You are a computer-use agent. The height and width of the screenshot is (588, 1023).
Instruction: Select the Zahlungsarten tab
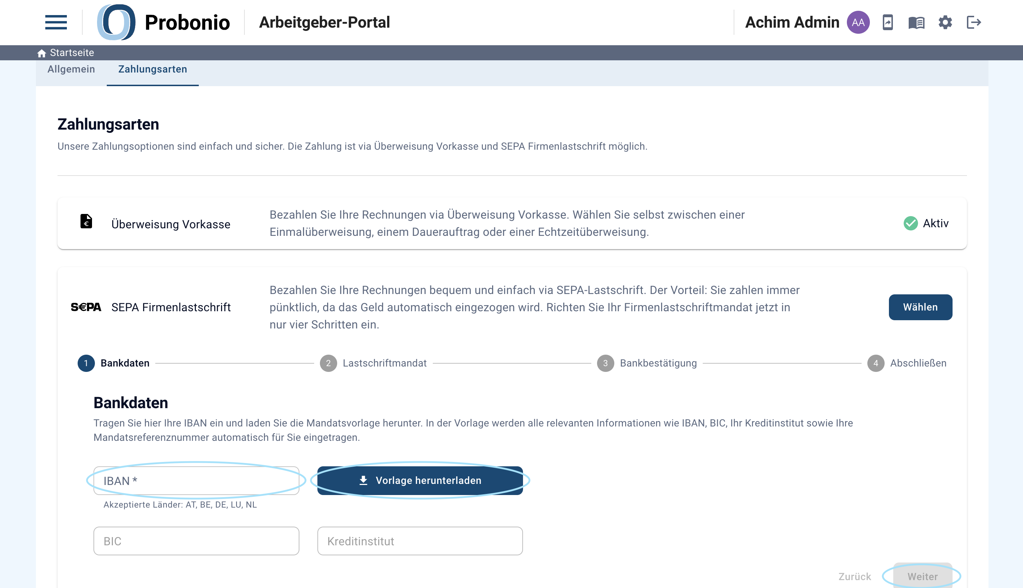pyautogui.click(x=152, y=69)
